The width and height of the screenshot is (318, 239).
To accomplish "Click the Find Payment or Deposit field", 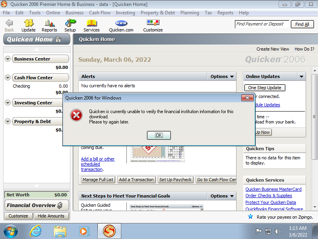I will coord(262,24).
